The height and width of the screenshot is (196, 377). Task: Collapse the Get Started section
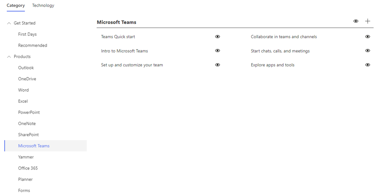coord(9,23)
